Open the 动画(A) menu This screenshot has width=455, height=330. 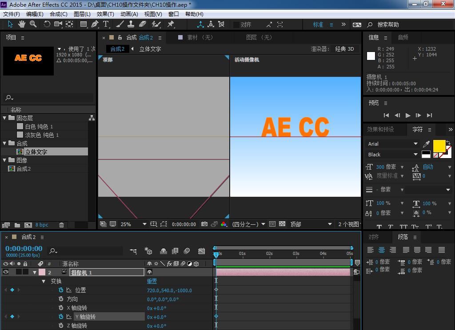[129, 14]
